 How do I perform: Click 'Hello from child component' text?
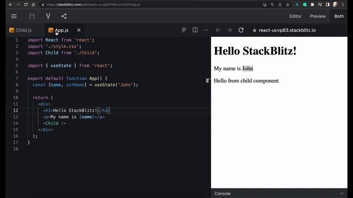[247, 81]
